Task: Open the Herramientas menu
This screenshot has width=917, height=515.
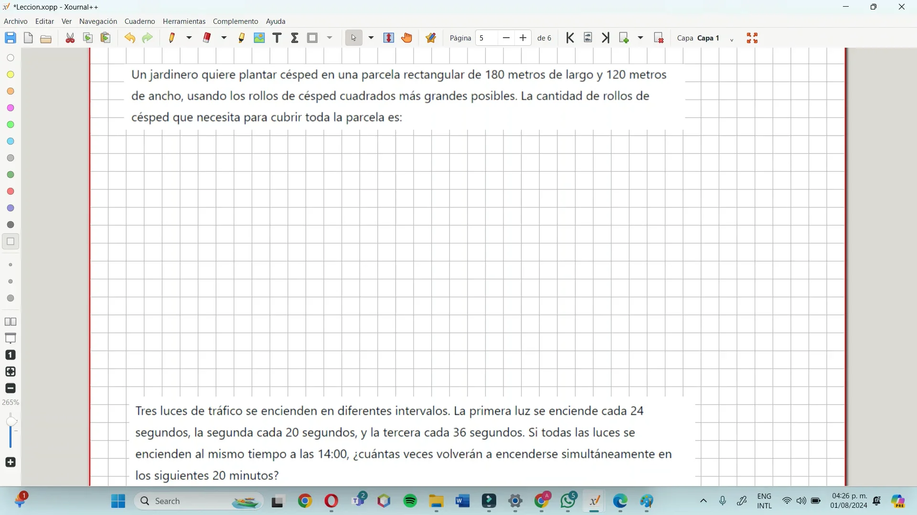Action: coord(184,21)
